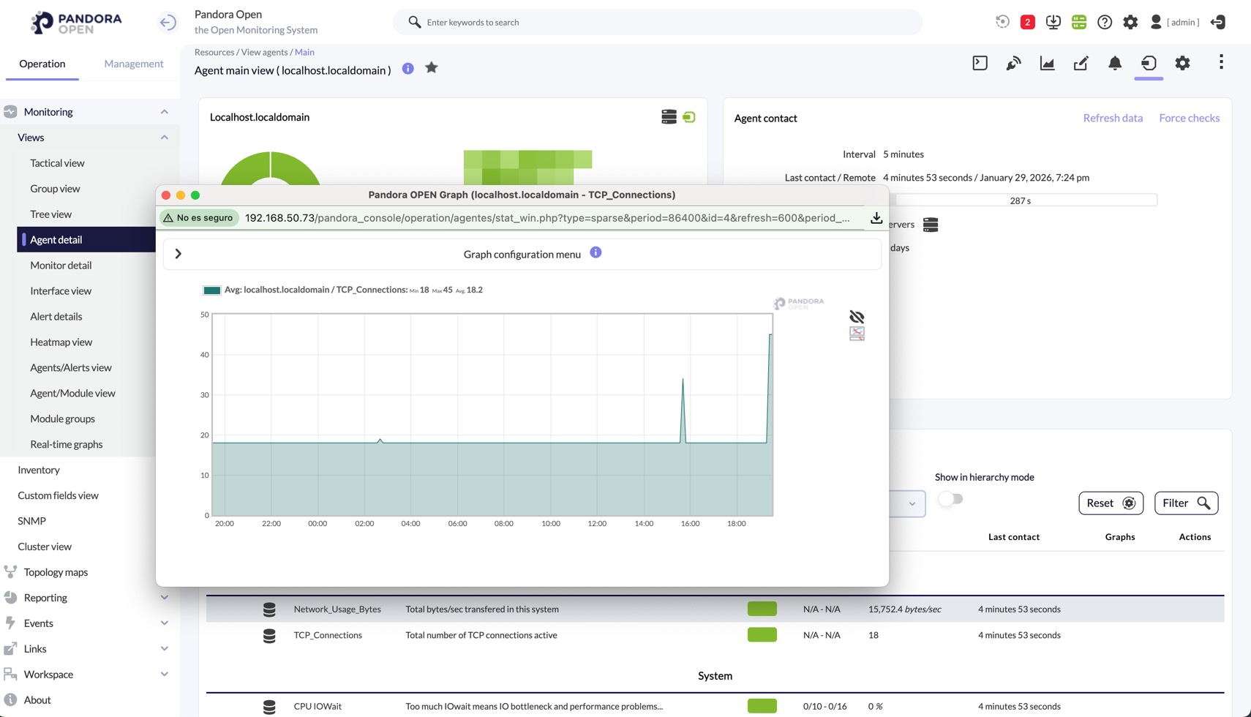This screenshot has width=1251, height=717.
Task: Switch to the Management tab
Action: click(x=133, y=64)
